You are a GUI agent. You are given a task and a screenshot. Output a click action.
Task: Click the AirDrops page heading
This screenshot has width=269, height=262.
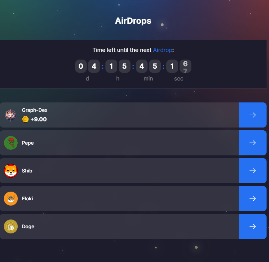133,21
